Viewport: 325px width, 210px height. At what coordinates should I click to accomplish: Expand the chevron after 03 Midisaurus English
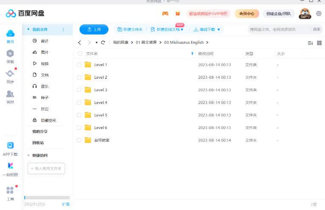click(207, 42)
